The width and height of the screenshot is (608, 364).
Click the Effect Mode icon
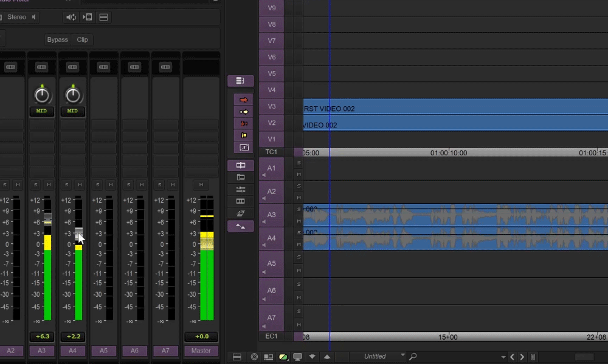[x=240, y=213]
